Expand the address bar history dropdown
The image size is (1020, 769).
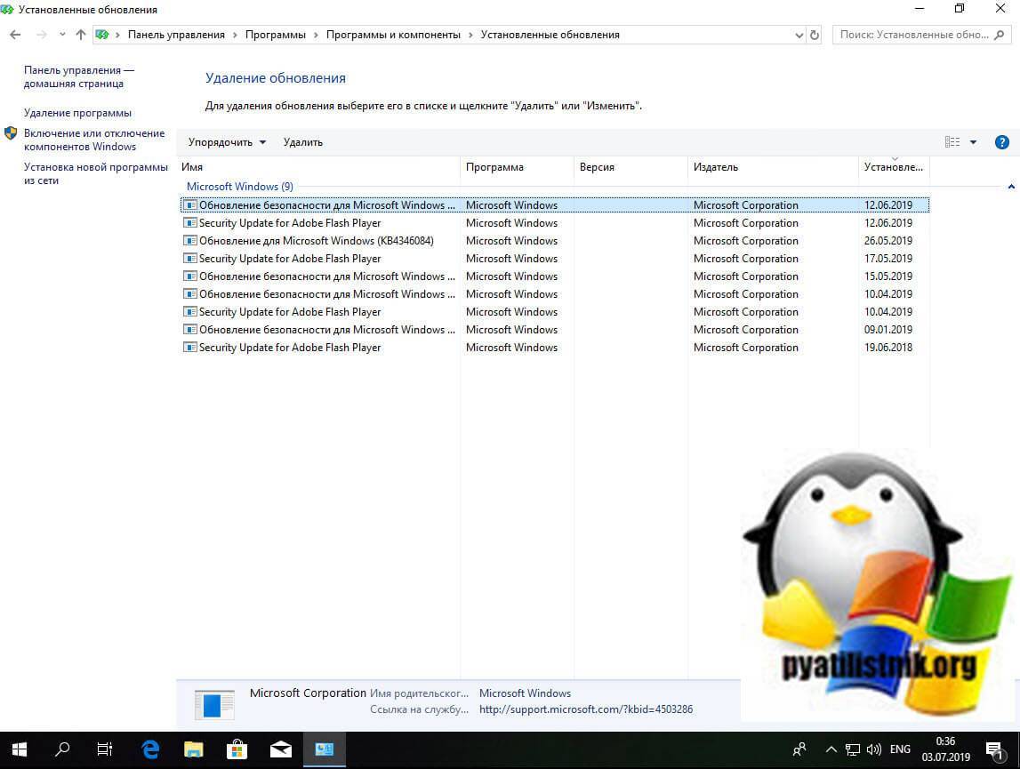pos(799,35)
